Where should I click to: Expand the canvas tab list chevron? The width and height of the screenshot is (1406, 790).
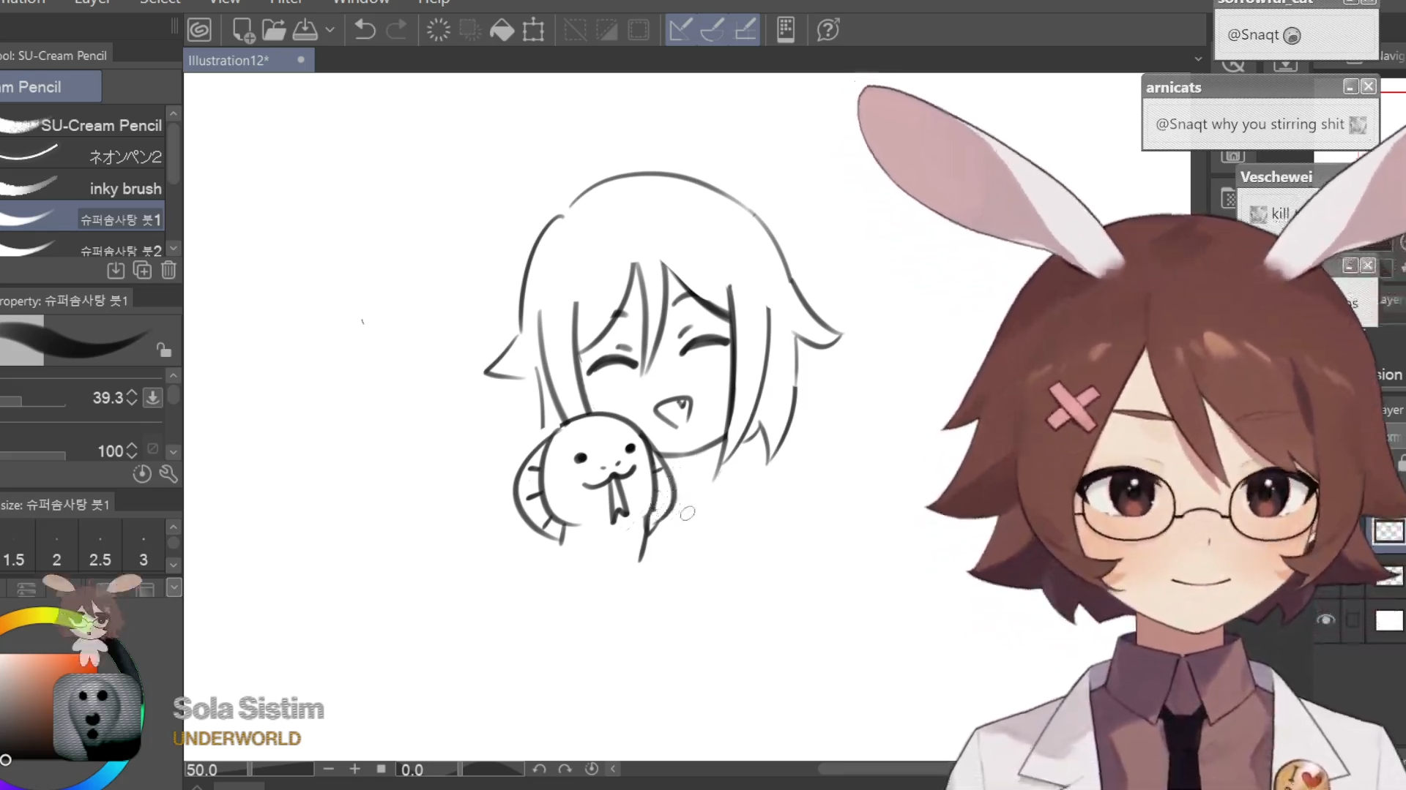(1198, 59)
